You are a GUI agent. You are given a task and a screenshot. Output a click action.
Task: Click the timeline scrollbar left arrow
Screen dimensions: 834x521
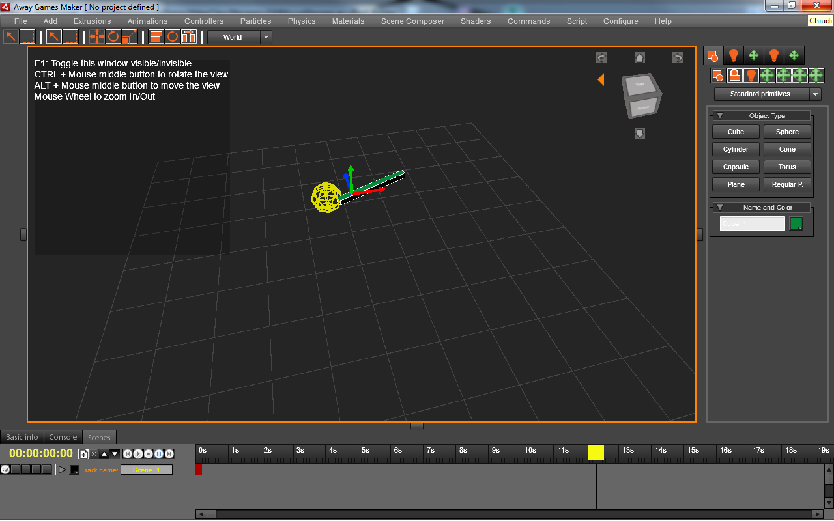pos(201,514)
